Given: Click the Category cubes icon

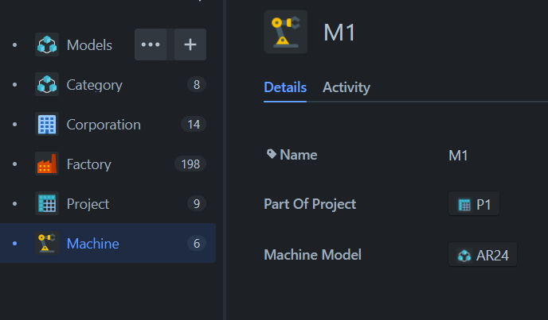Looking at the screenshot, I should (47, 84).
